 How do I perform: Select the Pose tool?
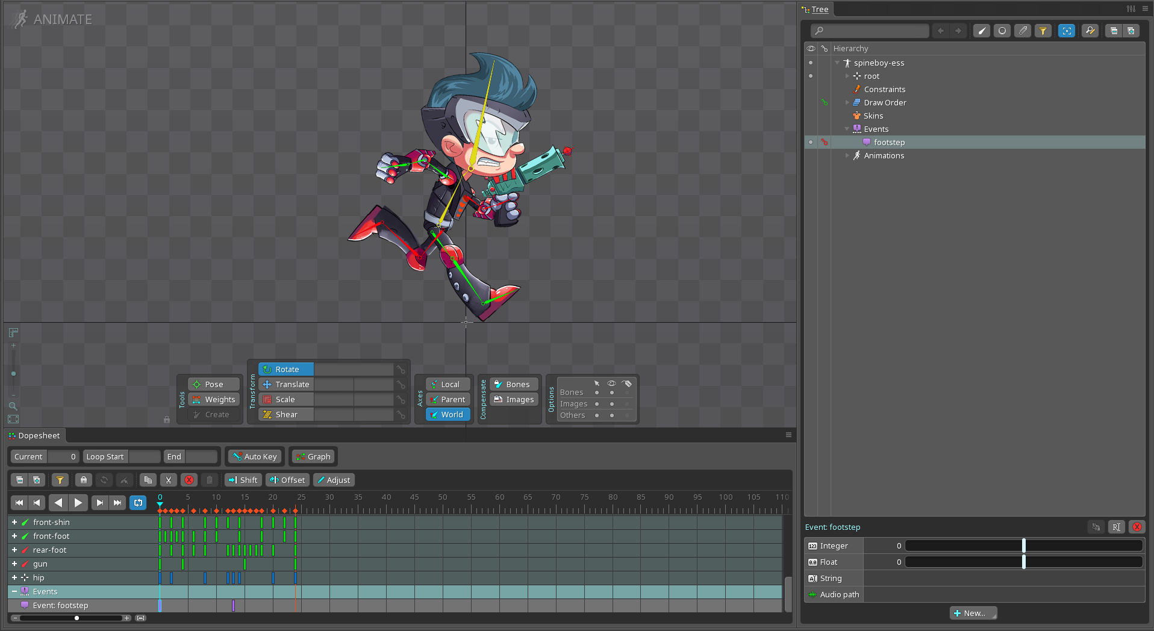tap(214, 384)
